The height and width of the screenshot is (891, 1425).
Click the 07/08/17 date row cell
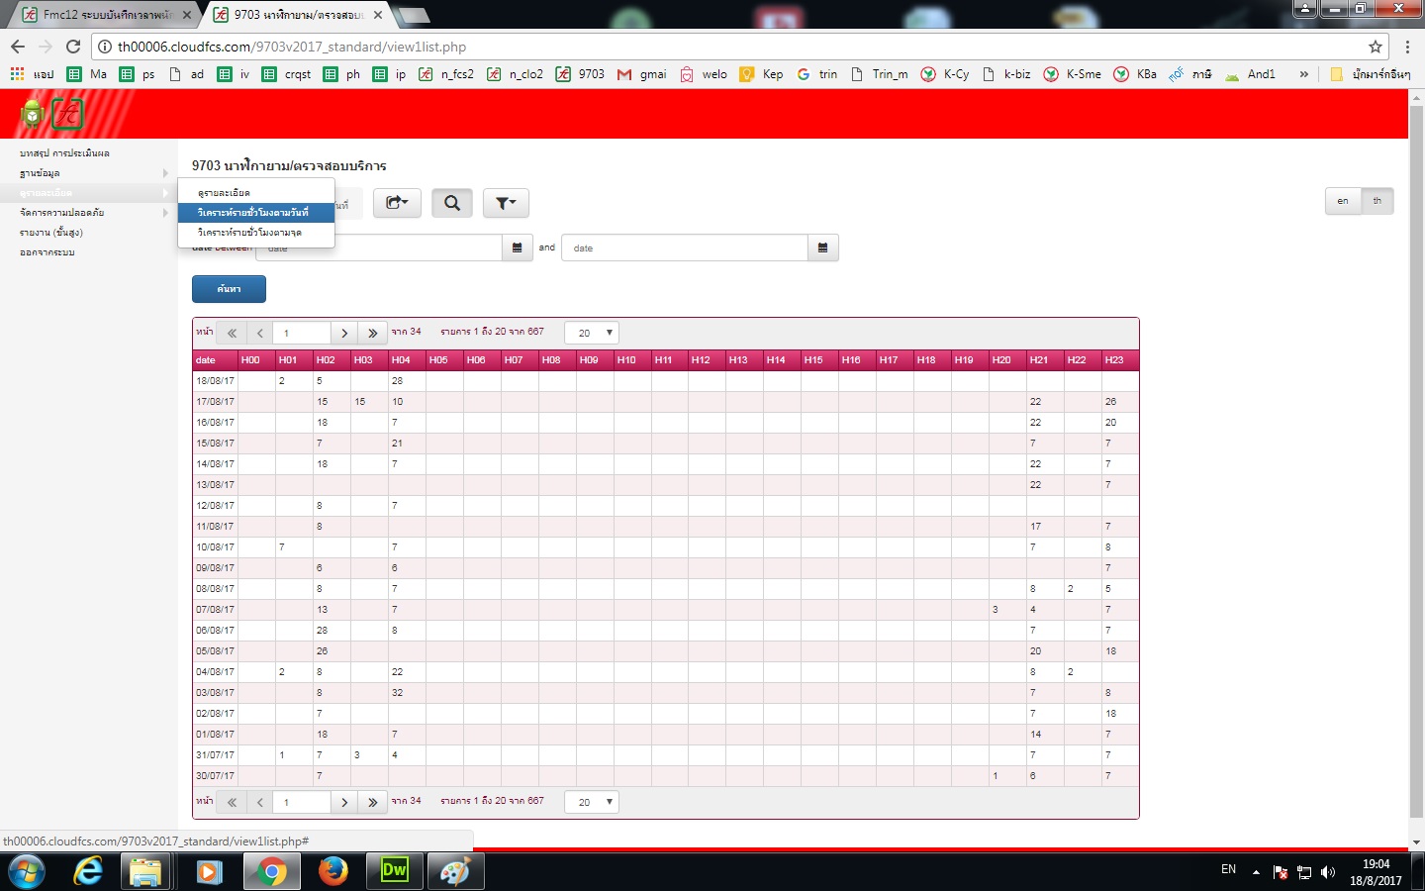click(x=215, y=610)
